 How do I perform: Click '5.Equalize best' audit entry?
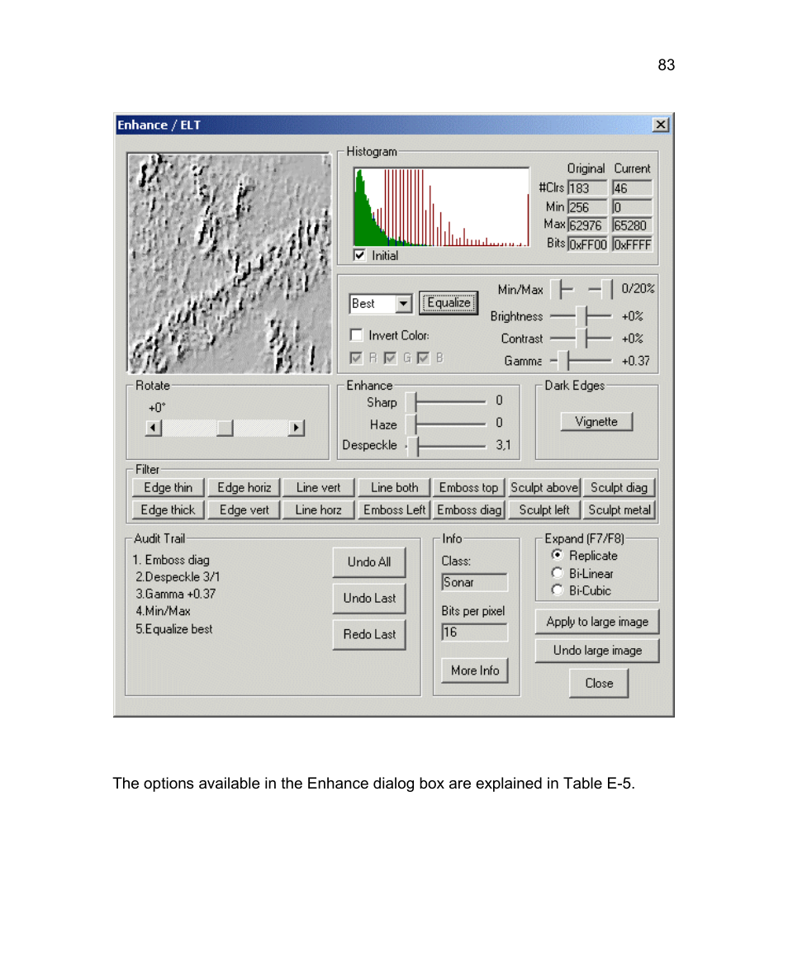click(174, 629)
